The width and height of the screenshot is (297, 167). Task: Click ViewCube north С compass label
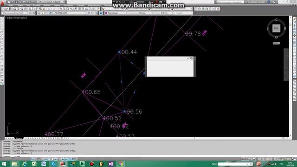276,19
